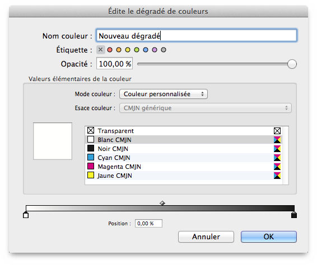The height and width of the screenshot is (265, 317).
Task: Click the Nom couleur text field
Action: pyautogui.click(x=197, y=36)
